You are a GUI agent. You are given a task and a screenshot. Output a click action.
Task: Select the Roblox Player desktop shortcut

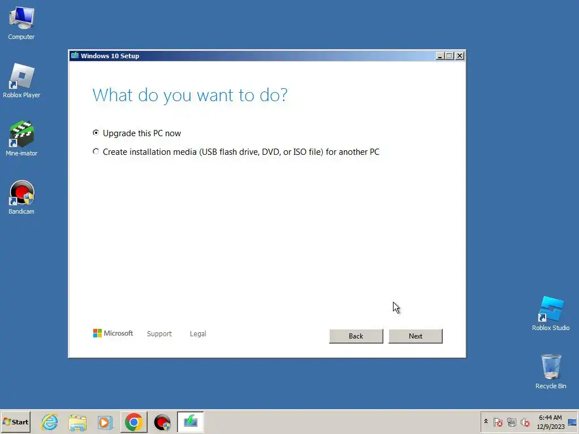(21, 81)
